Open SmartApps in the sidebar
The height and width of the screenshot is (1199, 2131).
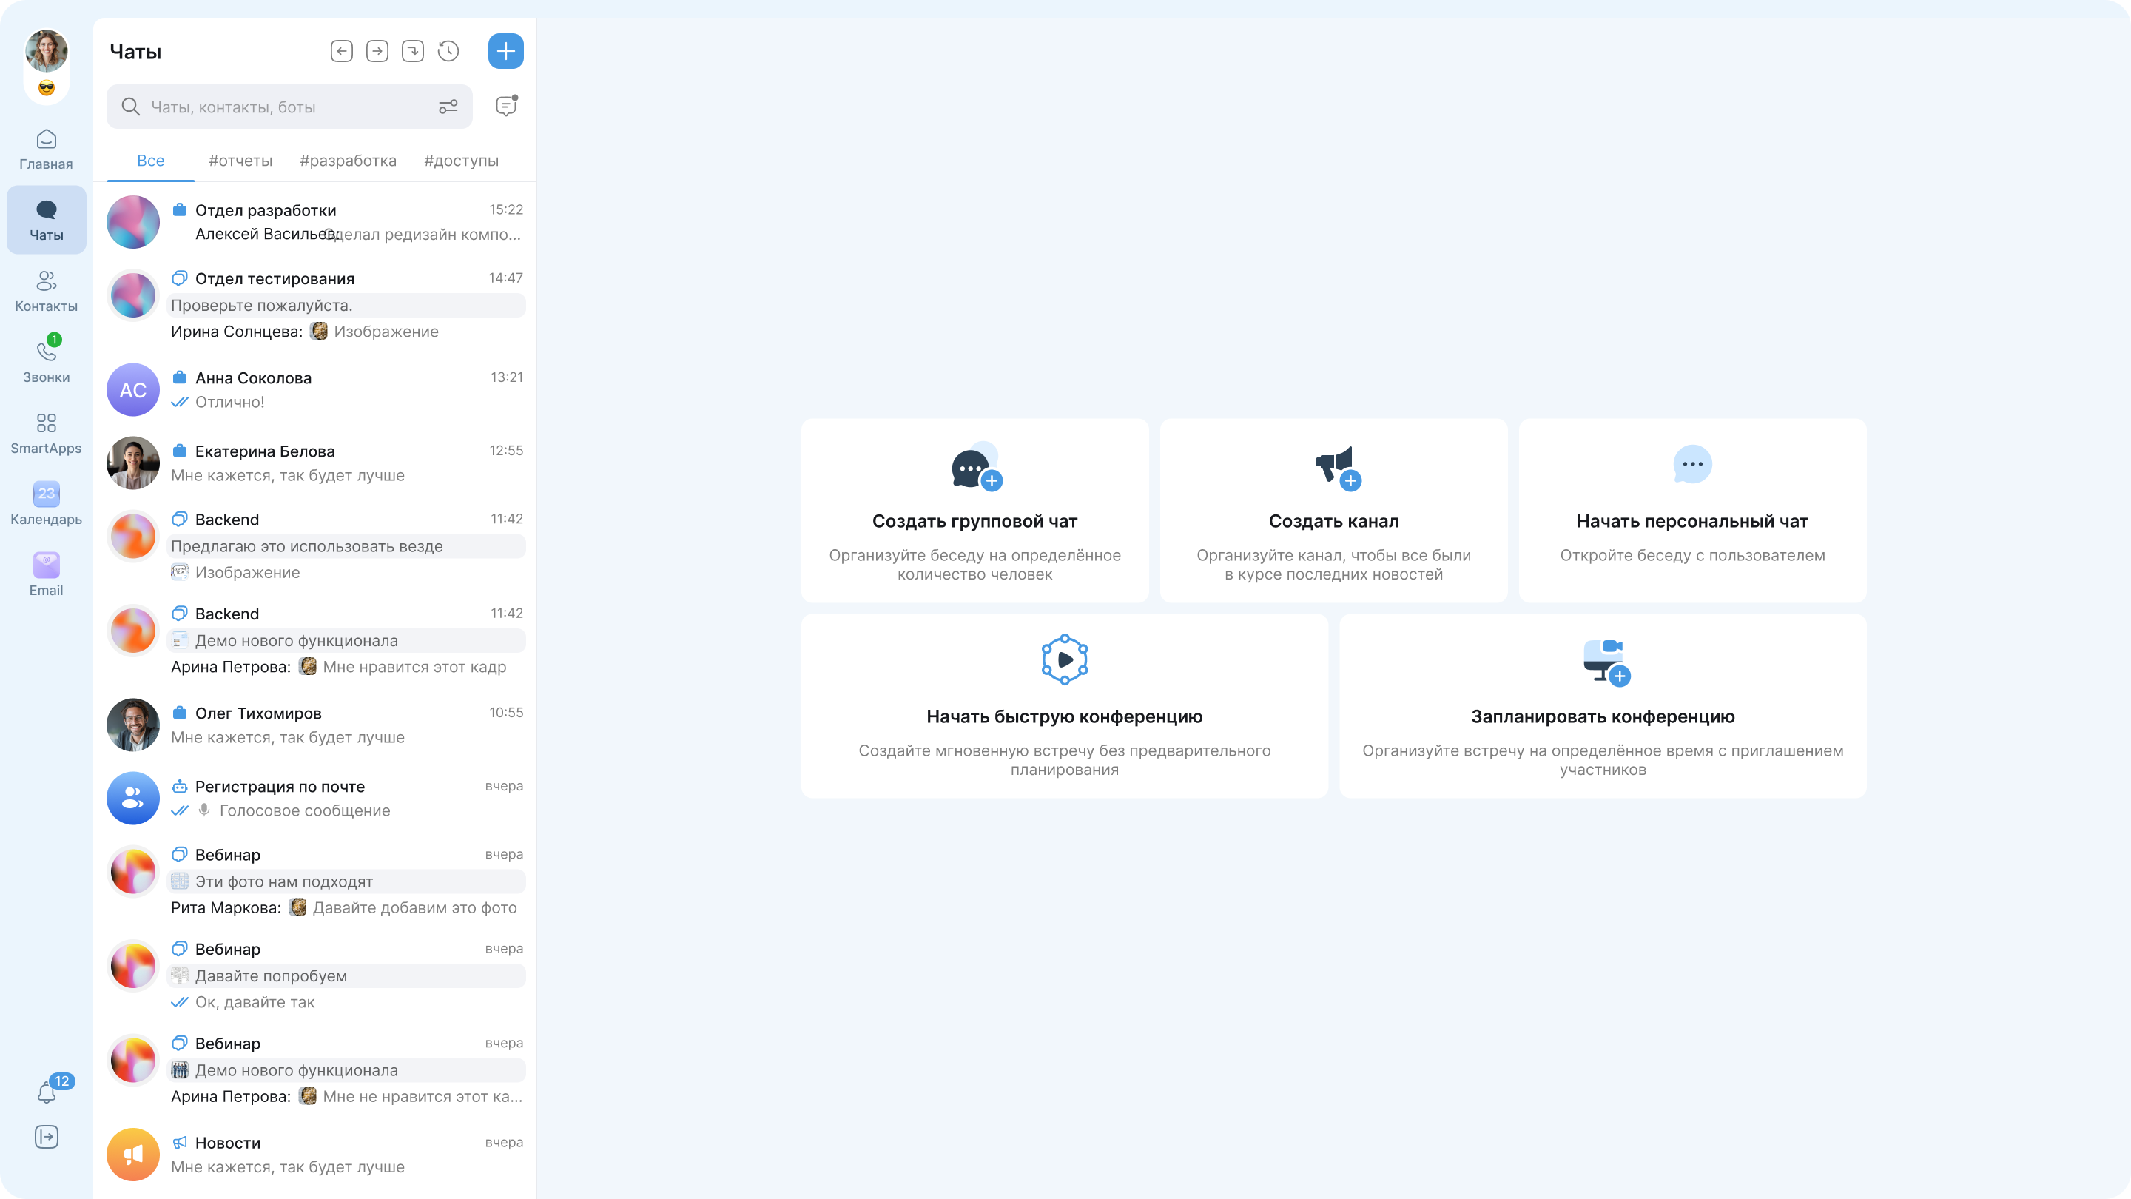[47, 434]
